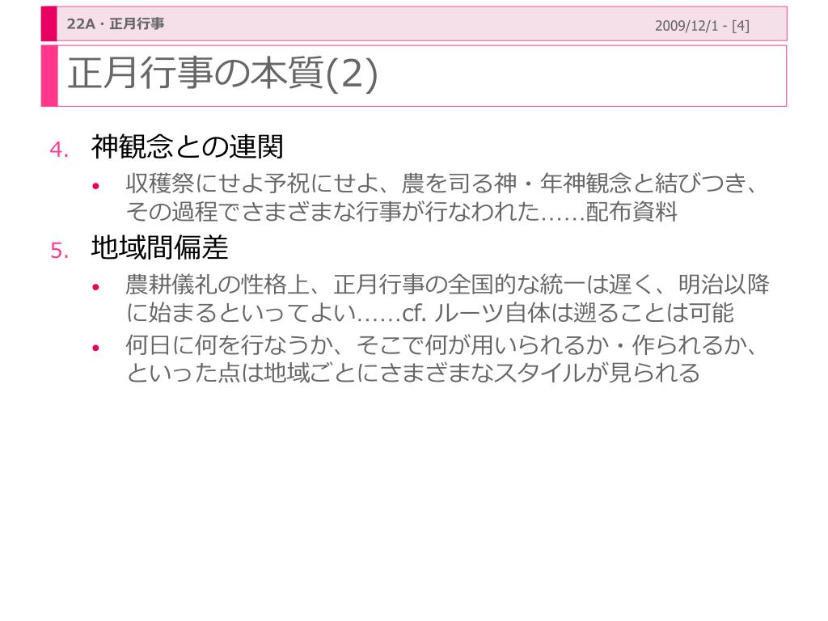
Task: Click the bullet text starting 農耕儀礼の性格上
Action: (447, 299)
